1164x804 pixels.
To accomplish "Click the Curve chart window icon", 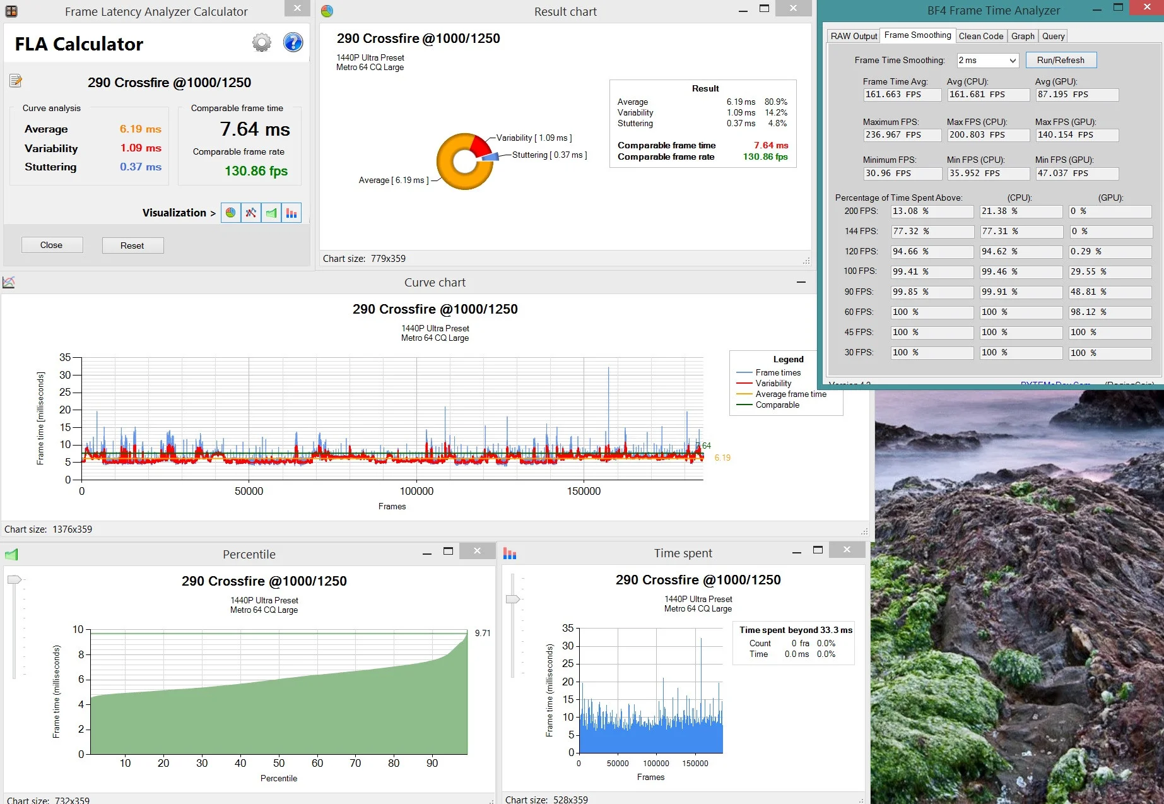I will pyautogui.click(x=9, y=282).
